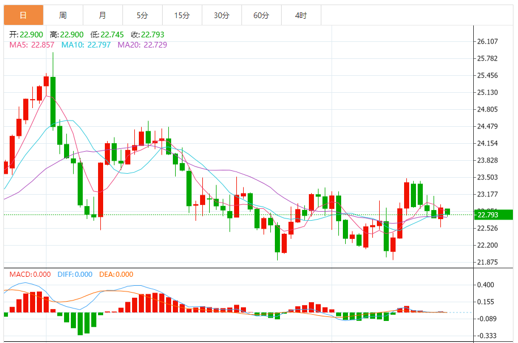Choose the 30分 timeframe tab
Viewport: 518px width, 343px height.
222,15
